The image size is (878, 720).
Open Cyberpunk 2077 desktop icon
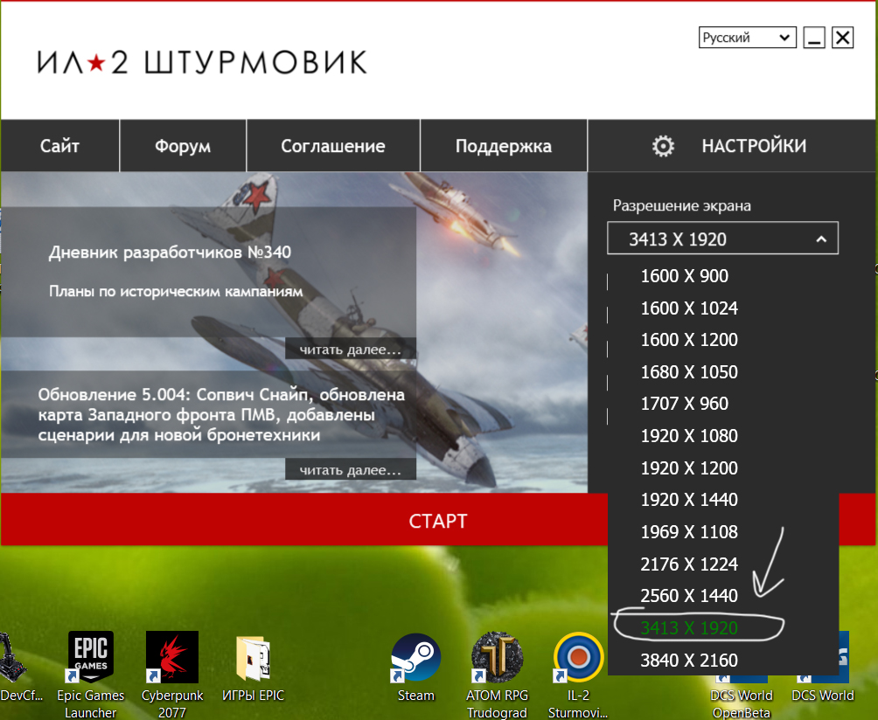tap(172, 674)
